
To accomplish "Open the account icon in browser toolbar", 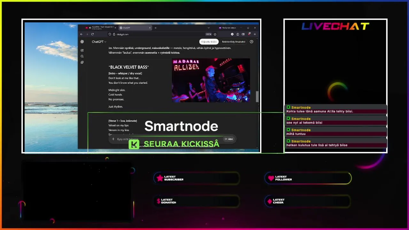I will tap(232, 34).
